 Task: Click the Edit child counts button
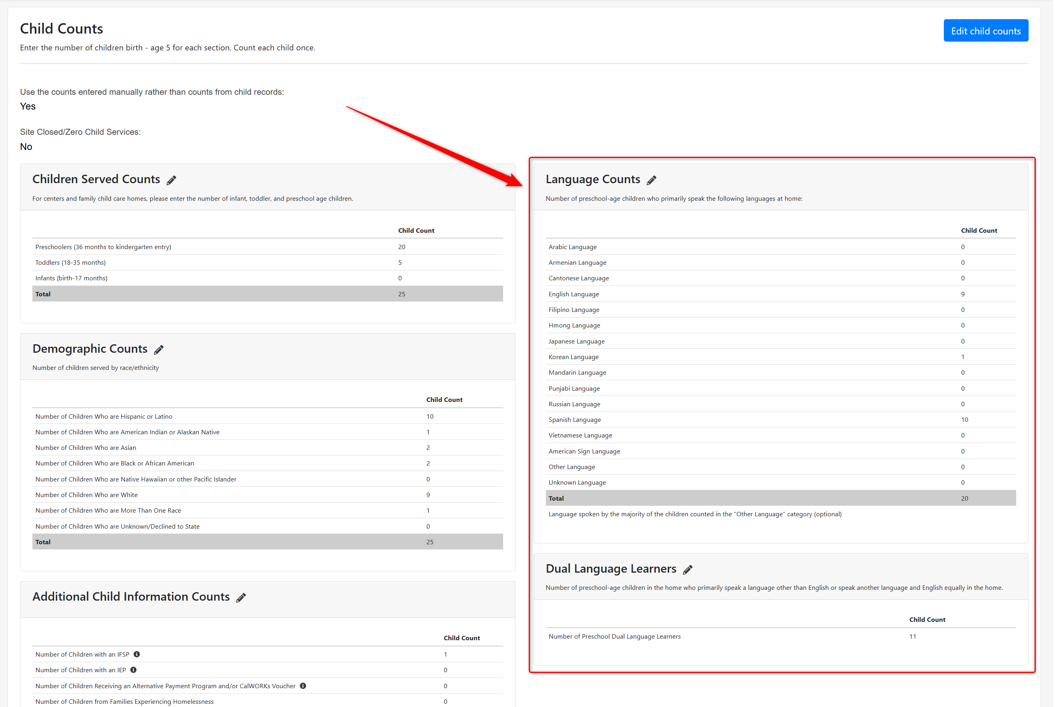click(985, 31)
